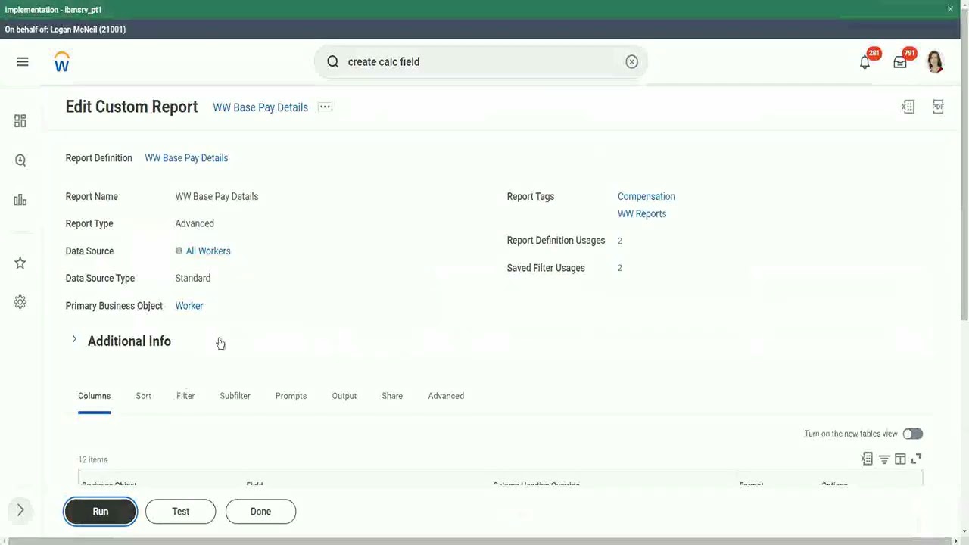
Task: Open the global navigation hamburger menu
Action: (23, 62)
